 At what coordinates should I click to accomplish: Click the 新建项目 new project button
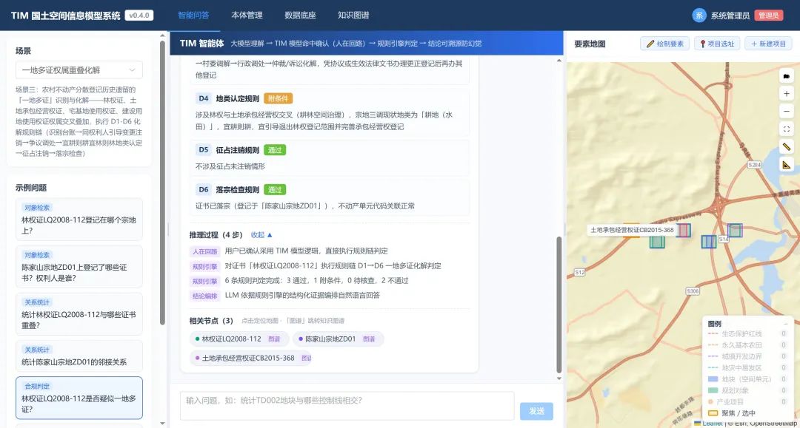pyautogui.click(x=768, y=44)
